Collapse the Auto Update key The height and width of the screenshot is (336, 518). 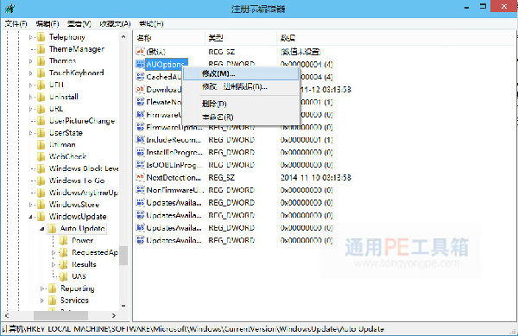[x=42, y=229]
